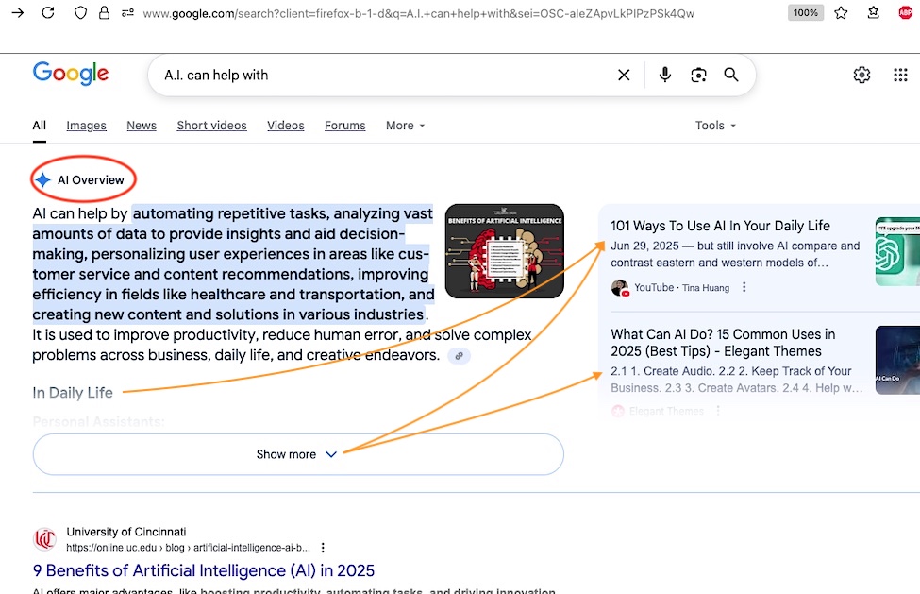Bookmark this page with star icon
The width and height of the screenshot is (920, 594).
click(x=841, y=13)
